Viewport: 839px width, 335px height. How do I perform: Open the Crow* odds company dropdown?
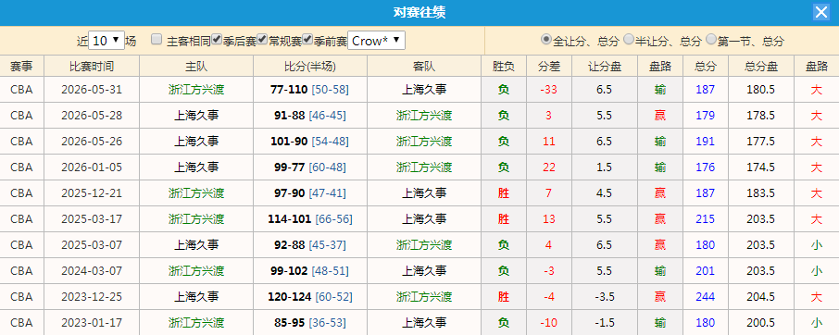pos(376,40)
